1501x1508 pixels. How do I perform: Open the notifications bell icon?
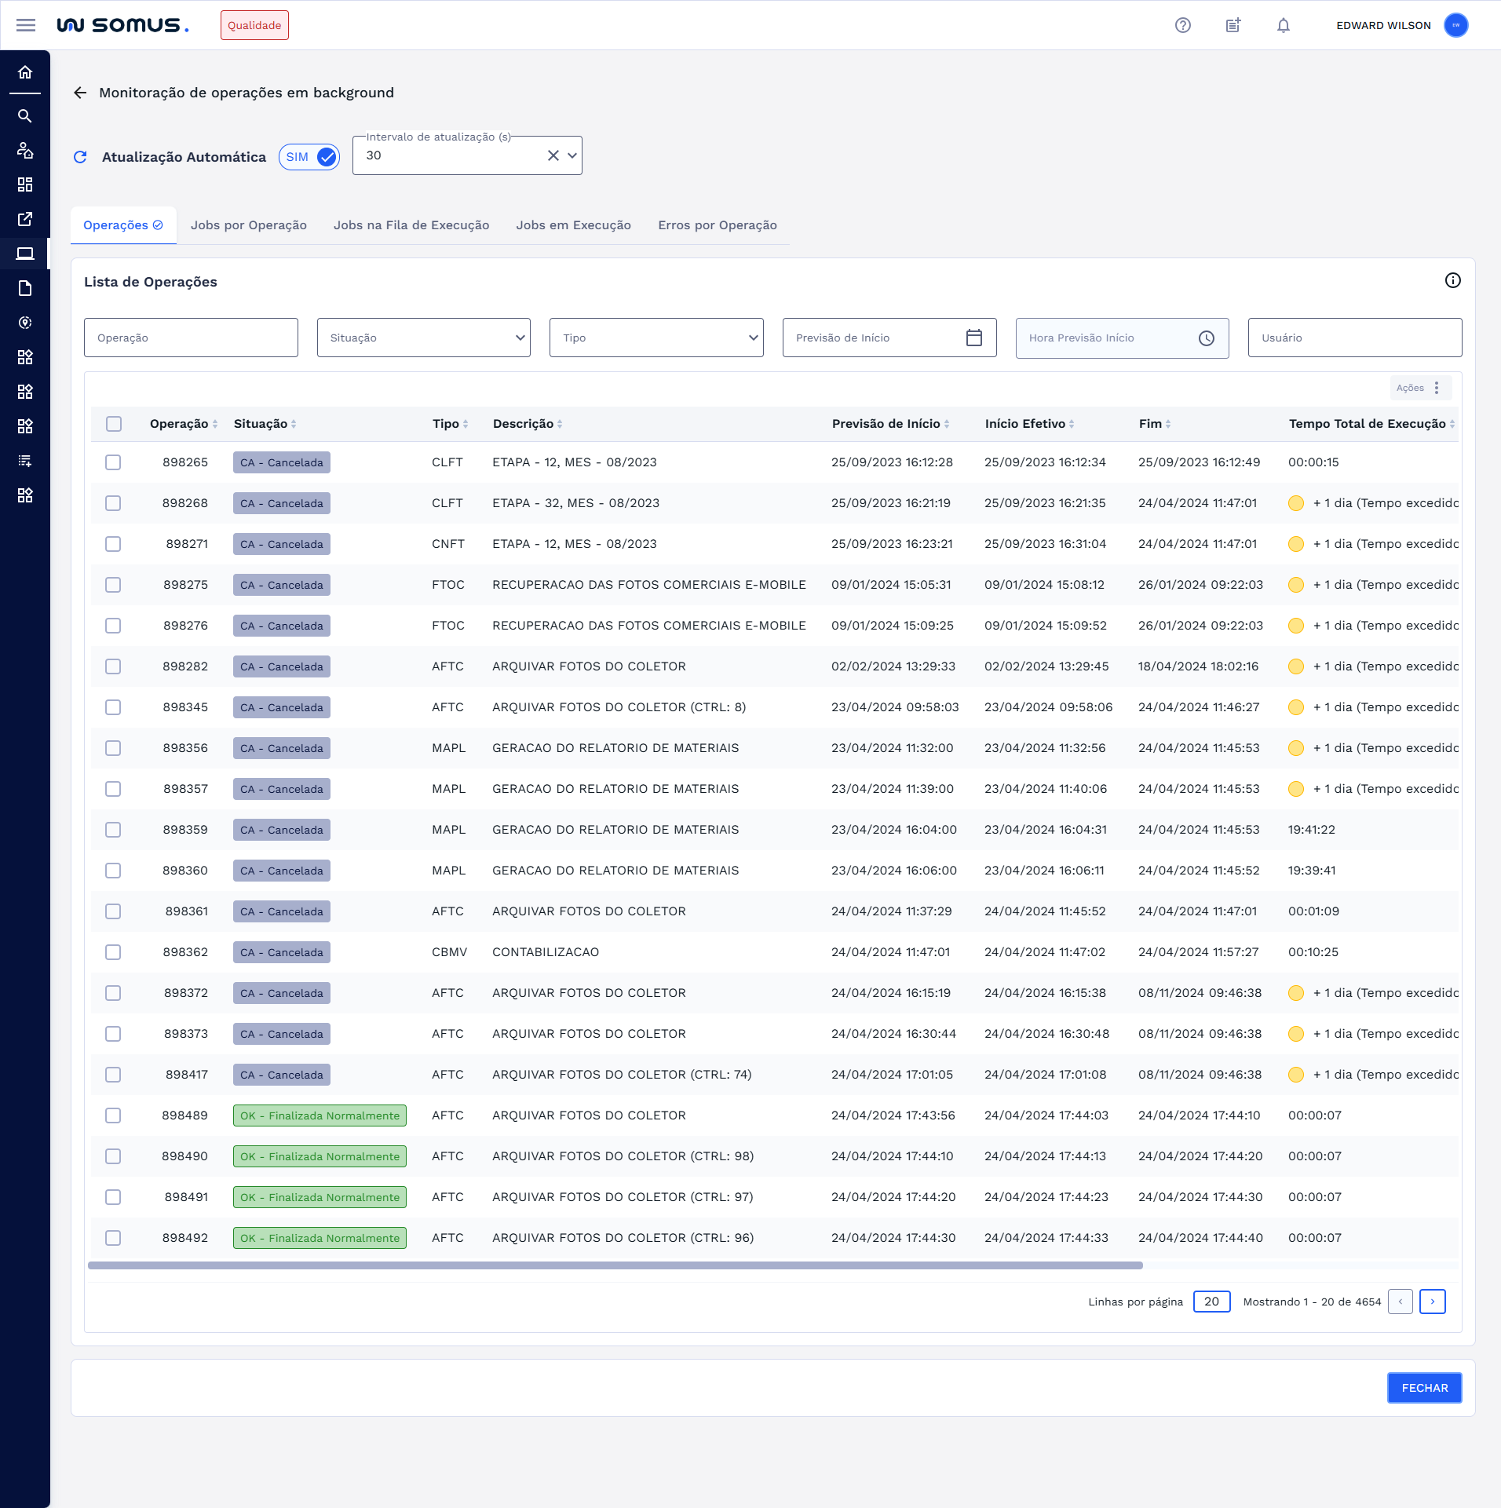coord(1283,25)
